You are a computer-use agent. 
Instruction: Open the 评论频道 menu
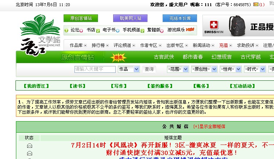[x=122, y=45]
